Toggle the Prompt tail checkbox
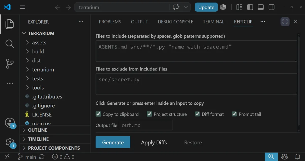The height and width of the screenshot is (161, 305). 234,114
